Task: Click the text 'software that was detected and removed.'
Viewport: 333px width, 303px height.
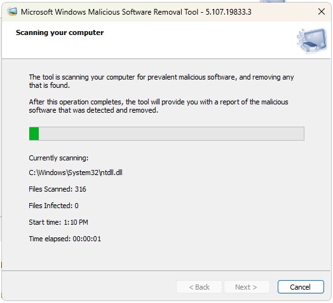Action: click(x=93, y=110)
